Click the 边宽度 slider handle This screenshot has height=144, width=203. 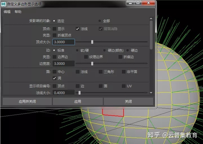(x=92, y=64)
